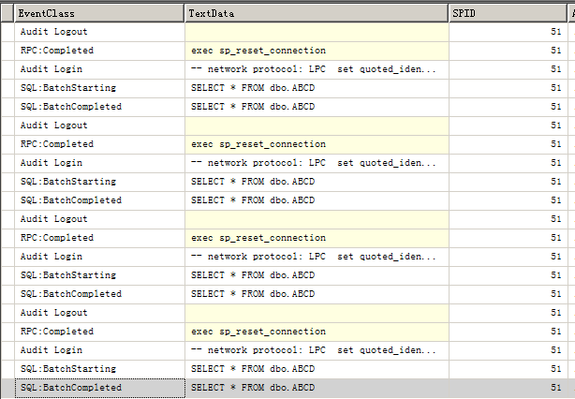575x399 pixels.
Task: Select the first Audit Logout row
Action: tap(53, 32)
